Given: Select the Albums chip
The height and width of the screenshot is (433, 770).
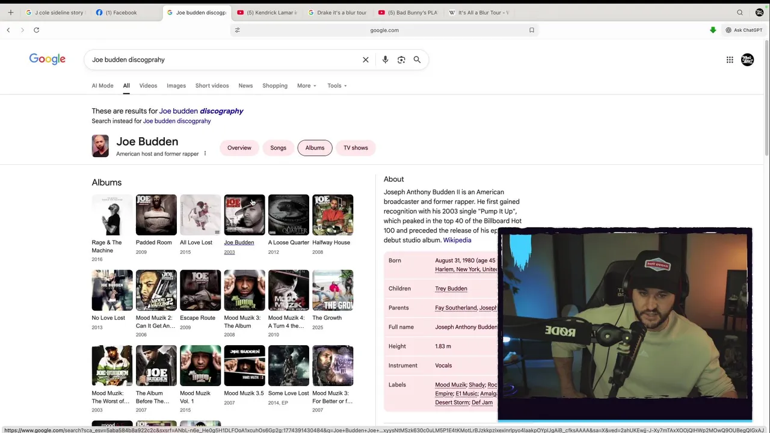Looking at the screenshot, I should click(315, 148).
